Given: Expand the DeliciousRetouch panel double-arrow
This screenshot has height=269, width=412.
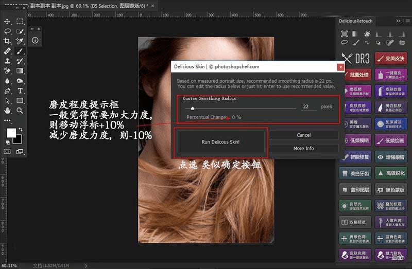Looking at the screenshot, I should point(398,21).
